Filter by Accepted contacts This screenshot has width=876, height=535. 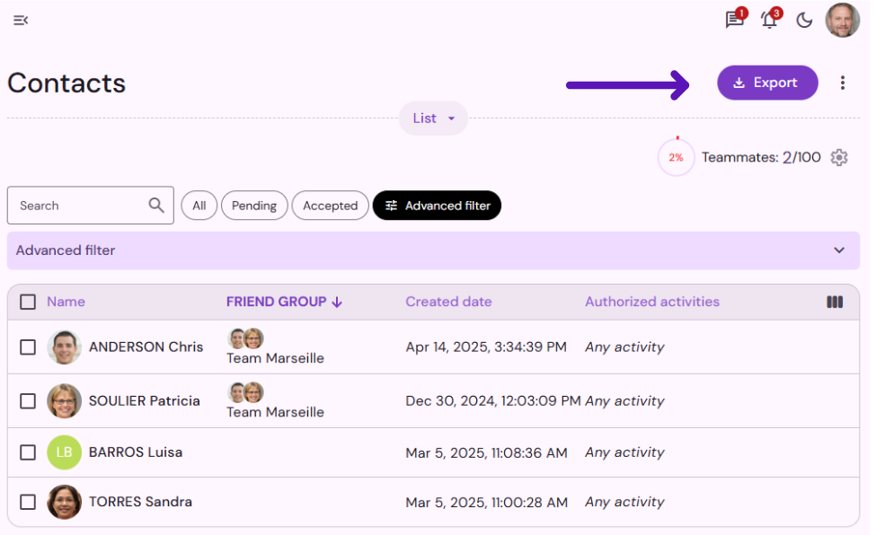[330, 206]
